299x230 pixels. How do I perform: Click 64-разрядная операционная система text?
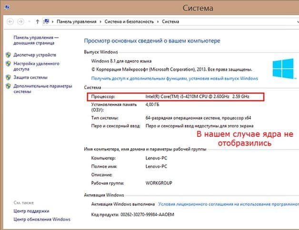[198, 118]
